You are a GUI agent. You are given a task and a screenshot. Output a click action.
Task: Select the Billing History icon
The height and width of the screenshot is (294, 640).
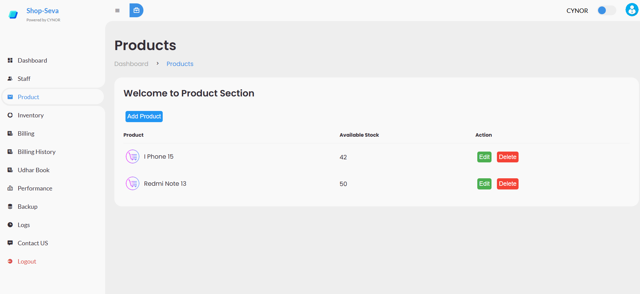(x=10, y=152)
